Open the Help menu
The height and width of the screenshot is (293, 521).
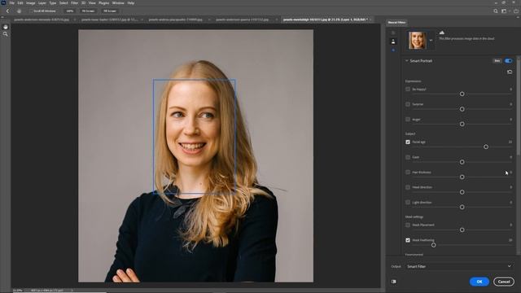(131, 3)
